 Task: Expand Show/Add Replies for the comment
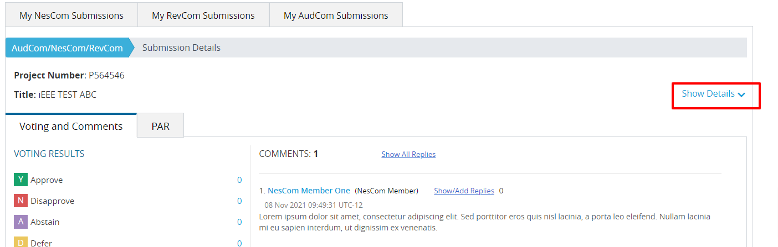coord(464,191)
